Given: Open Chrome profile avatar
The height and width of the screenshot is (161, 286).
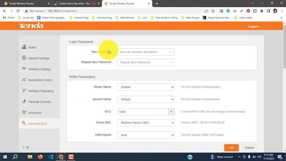Looking at the screenshot, I should (x=275, y=11).
